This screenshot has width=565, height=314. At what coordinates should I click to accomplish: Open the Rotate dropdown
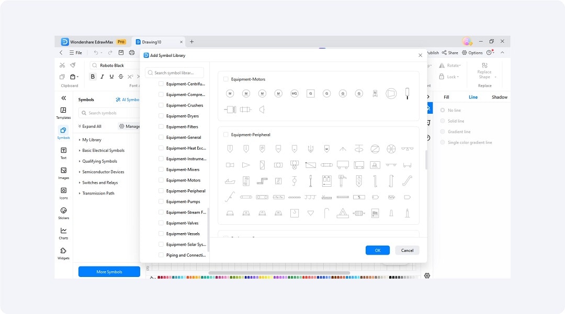tap(450, 65)
